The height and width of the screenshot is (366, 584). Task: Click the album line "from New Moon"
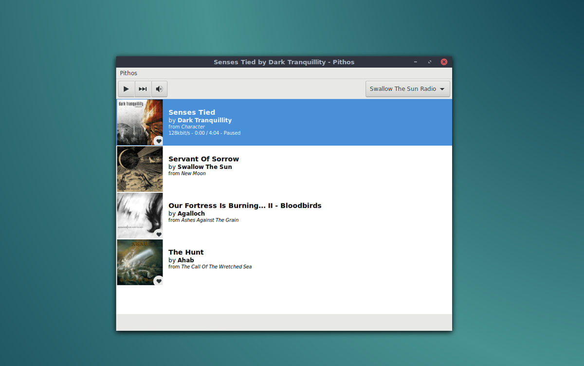[187, 174]
